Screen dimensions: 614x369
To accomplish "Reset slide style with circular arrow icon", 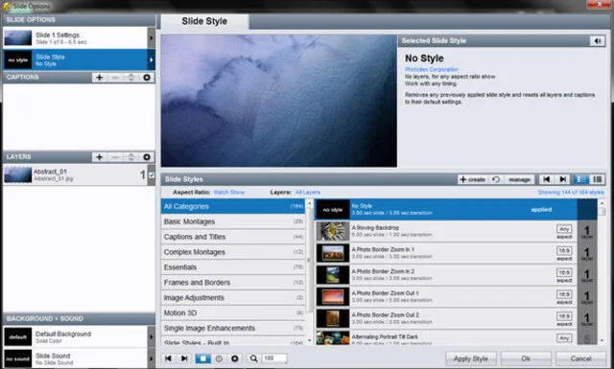I will tap(496, 179).
